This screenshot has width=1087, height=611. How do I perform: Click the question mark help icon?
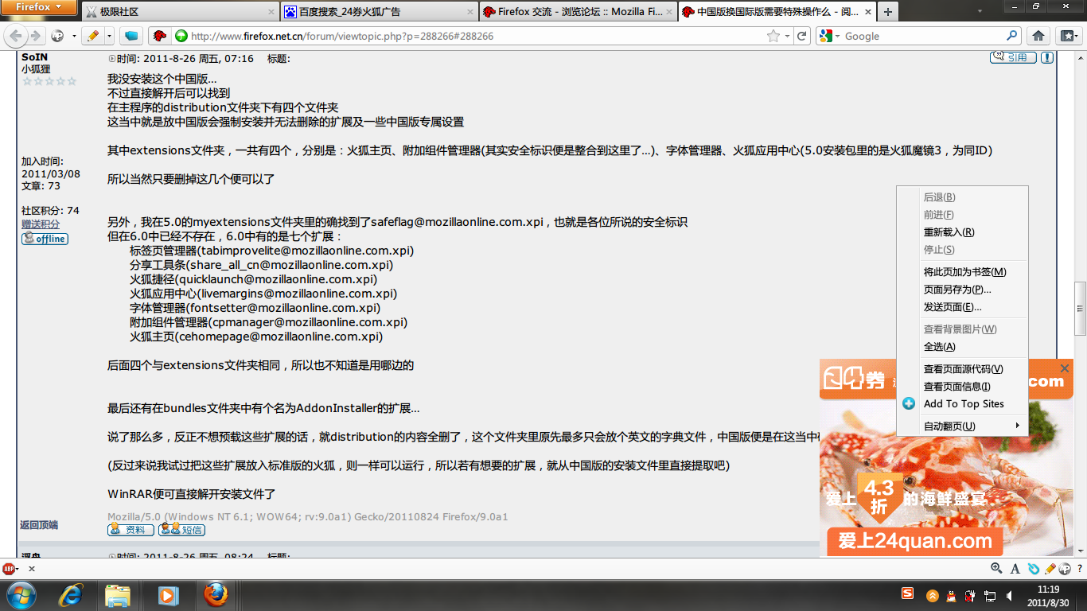coord(1079,569)
